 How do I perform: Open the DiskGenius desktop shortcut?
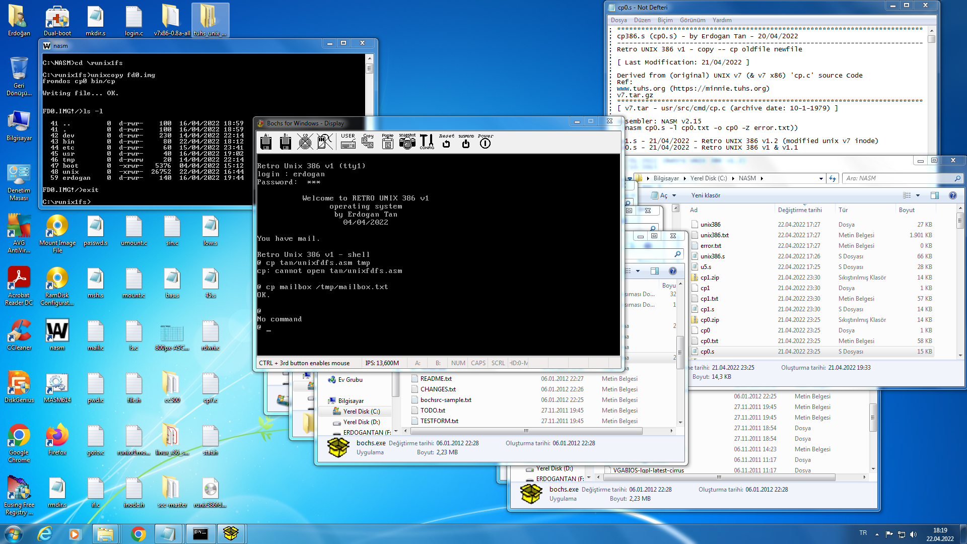[x=19, y=387]
